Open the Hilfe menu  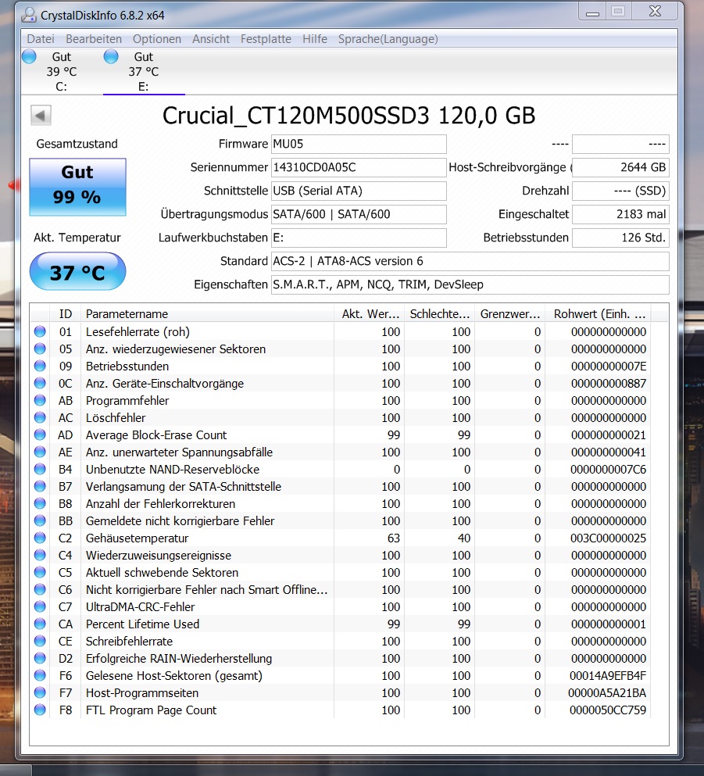[x=315, y=39]
